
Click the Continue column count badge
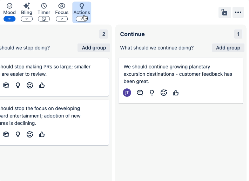click(x=238, y=34)
